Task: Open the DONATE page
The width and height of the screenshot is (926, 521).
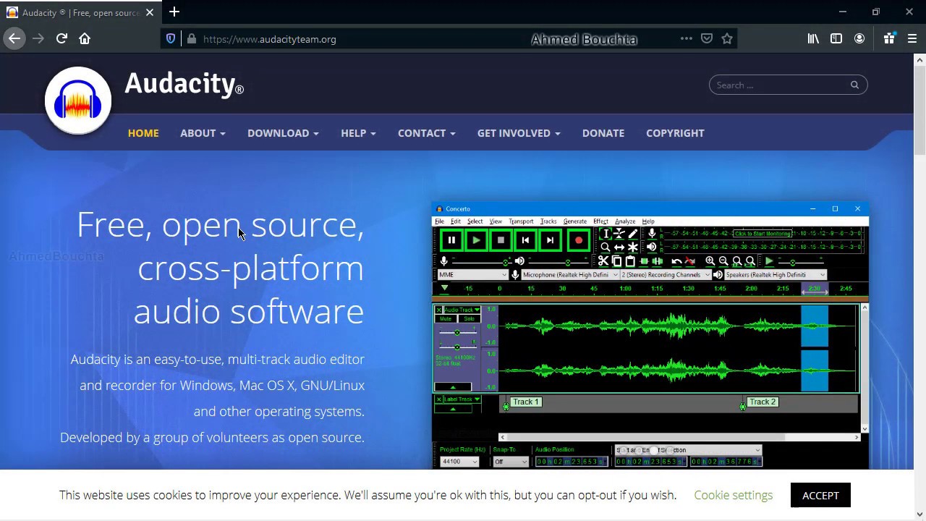Action: (x=603, y=133)
